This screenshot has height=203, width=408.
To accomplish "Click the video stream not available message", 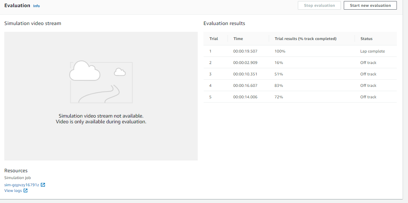I will [101, 119].
